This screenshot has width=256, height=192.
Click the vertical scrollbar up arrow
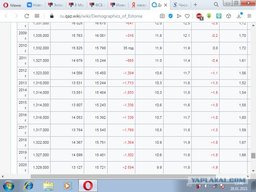253,25
